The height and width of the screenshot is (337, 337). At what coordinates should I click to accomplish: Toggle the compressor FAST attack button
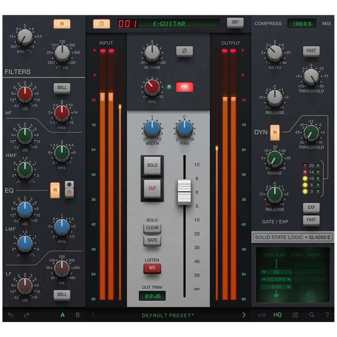pos(311,51)
